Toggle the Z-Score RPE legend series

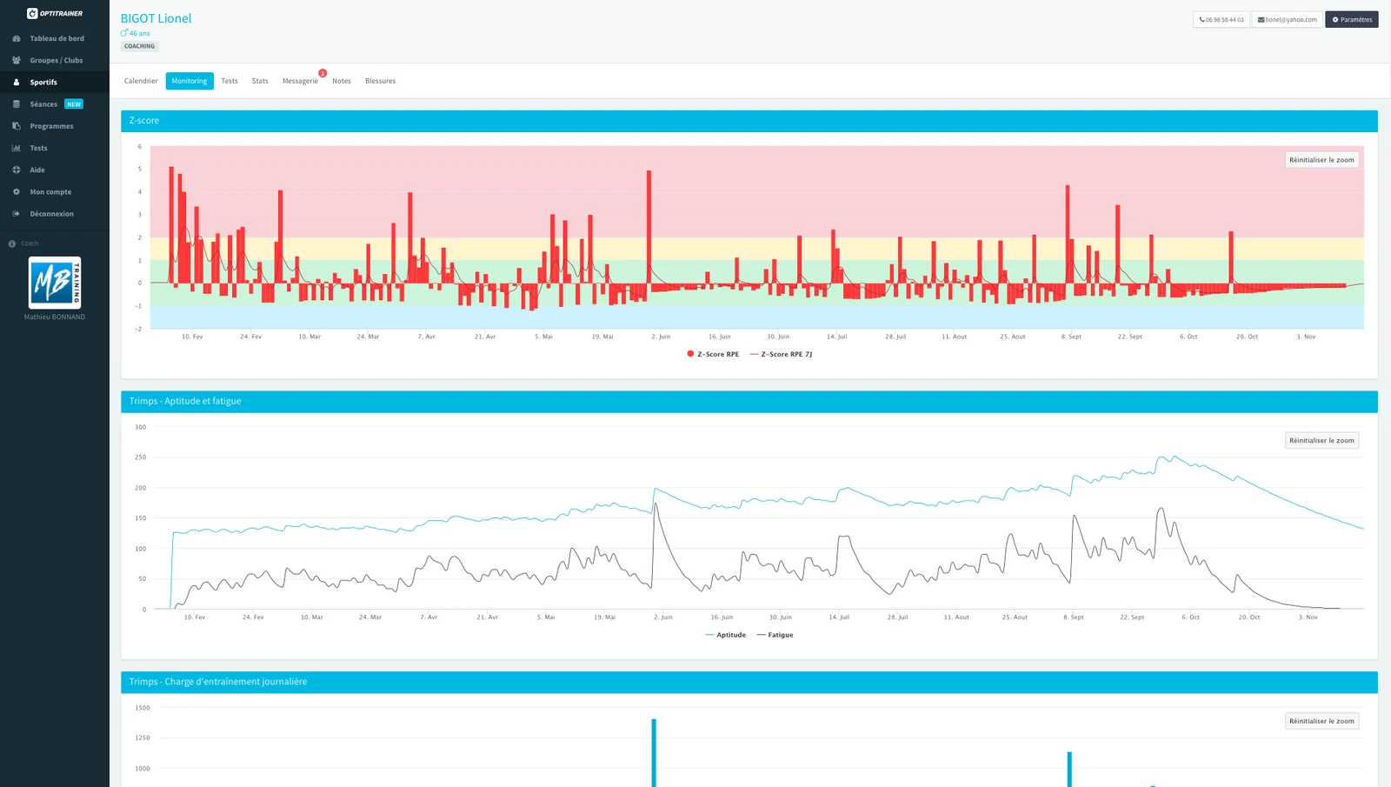coord(713,354)
